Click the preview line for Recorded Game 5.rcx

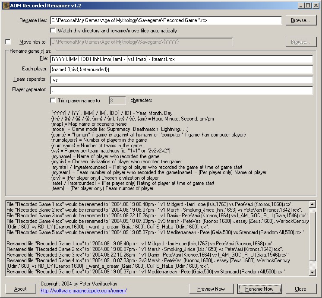coord(155,232)
